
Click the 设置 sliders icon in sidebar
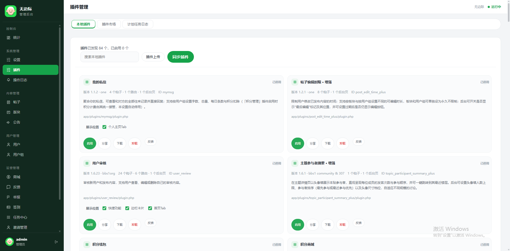(x=8, y=60)
